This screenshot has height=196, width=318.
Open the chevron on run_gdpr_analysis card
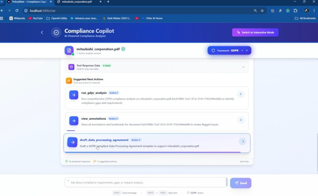tap(241, 94)
